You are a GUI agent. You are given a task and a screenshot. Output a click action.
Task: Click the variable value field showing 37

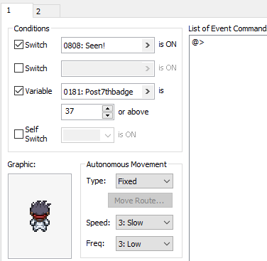tap(82, 112)
